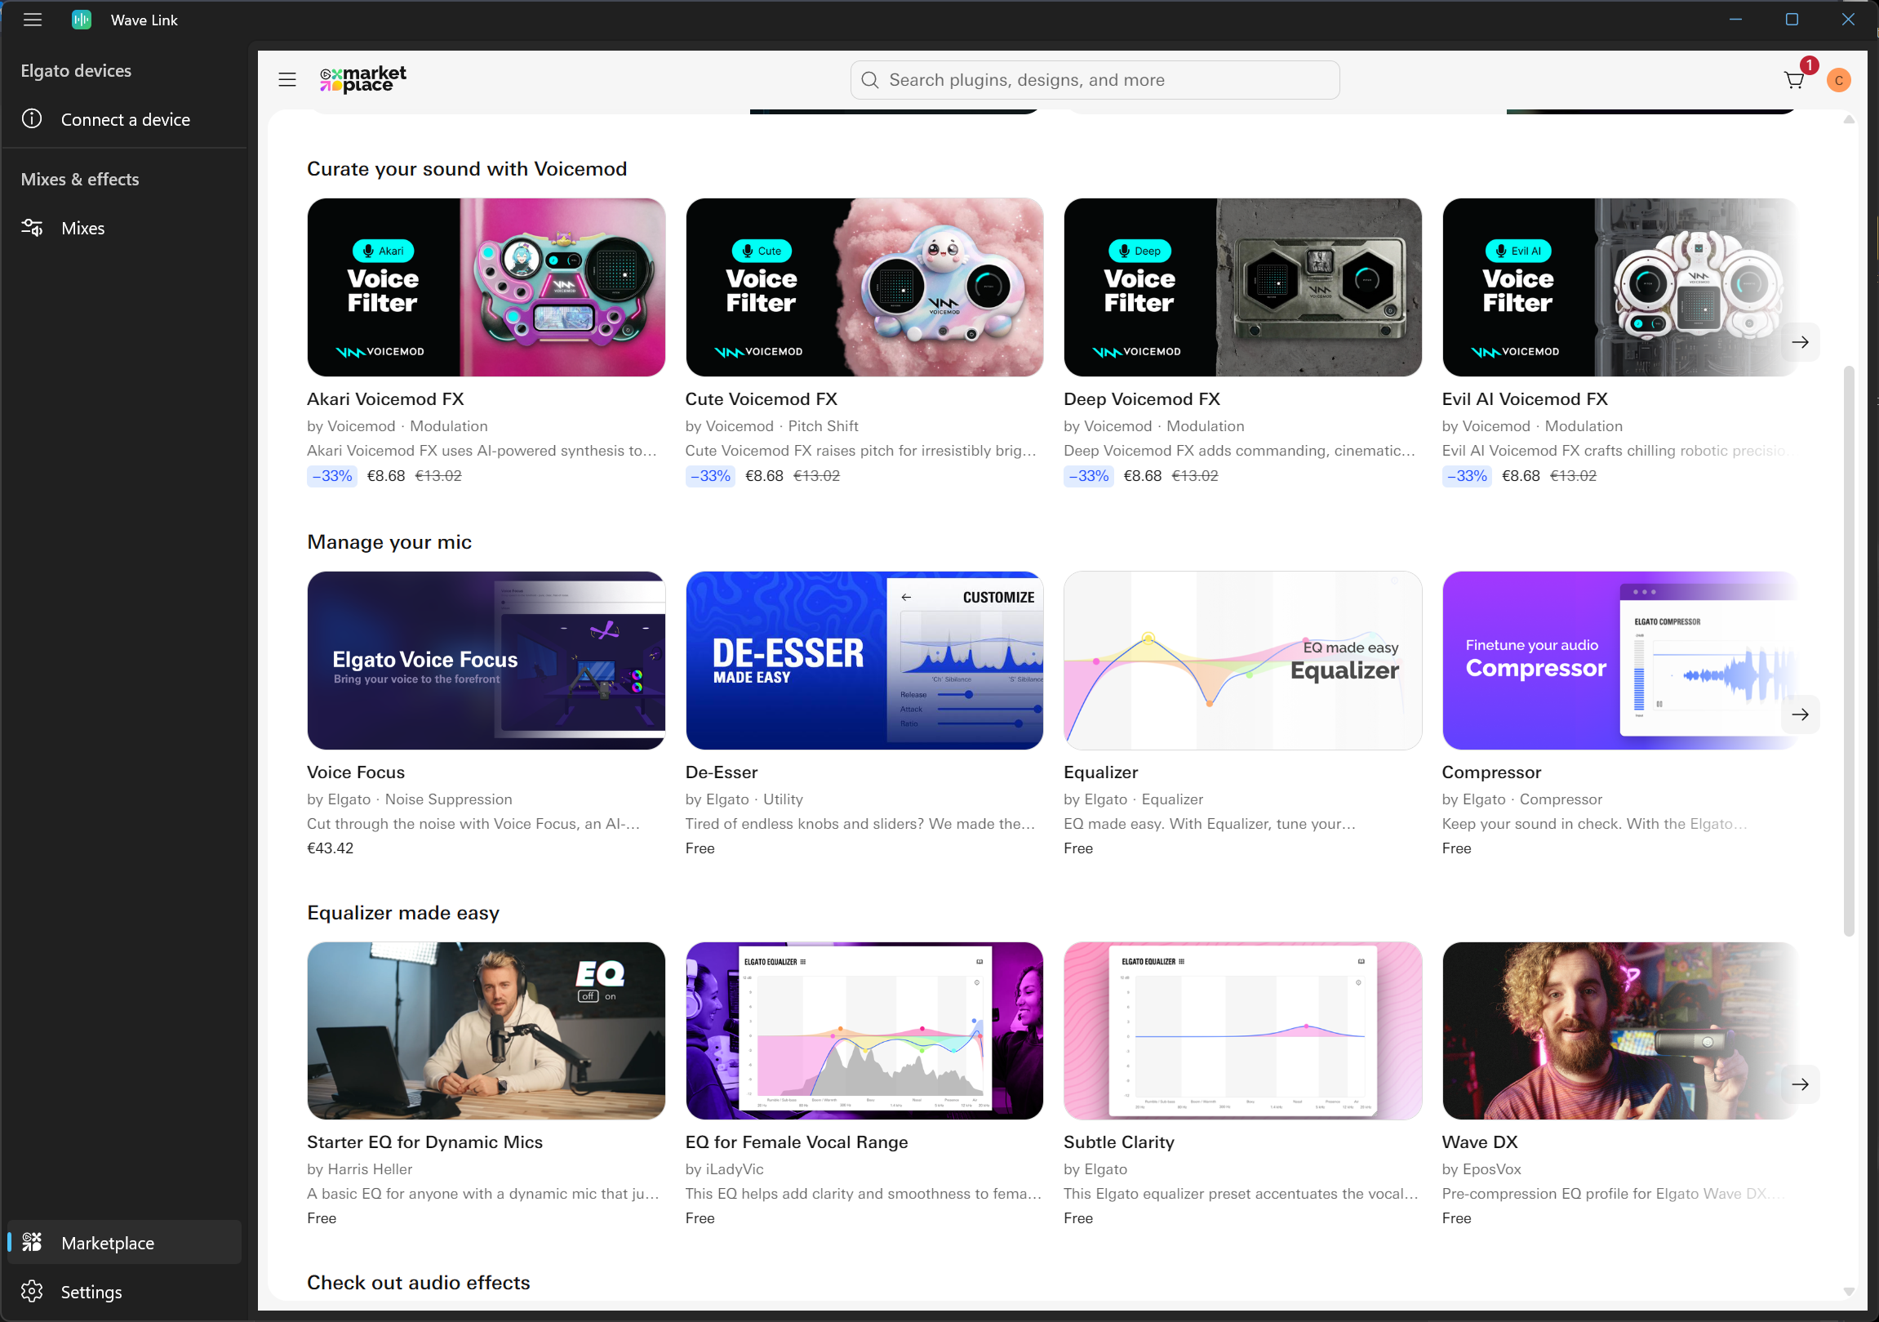Show more Manage your mic items

point(1800,714)
